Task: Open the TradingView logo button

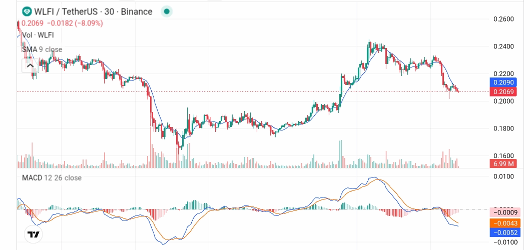Action: coord(34,233)
